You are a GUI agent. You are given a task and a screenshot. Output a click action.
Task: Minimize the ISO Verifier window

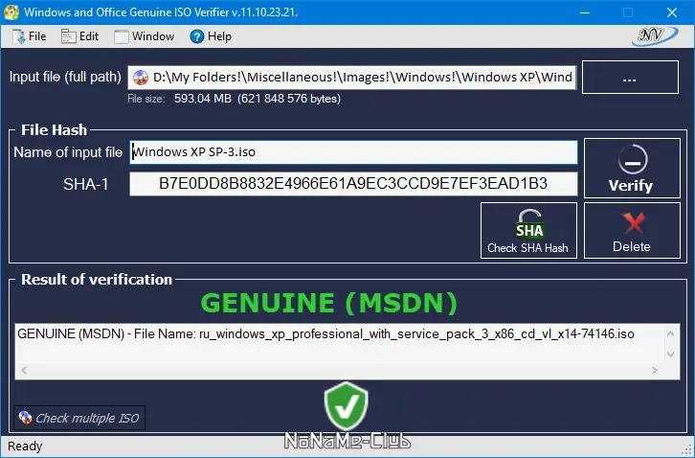click(x=585, y=12)
